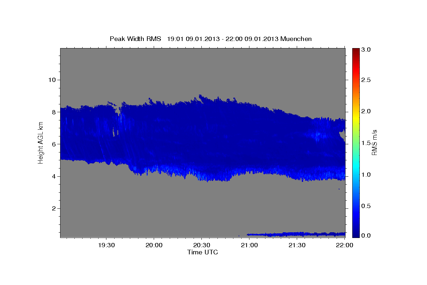Click the 'RMS m/s' colorbar label

374,142
